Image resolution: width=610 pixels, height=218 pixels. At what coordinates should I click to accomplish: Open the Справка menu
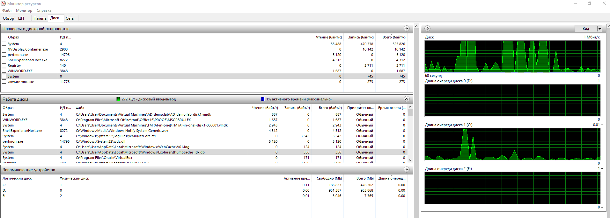point(44,10)
